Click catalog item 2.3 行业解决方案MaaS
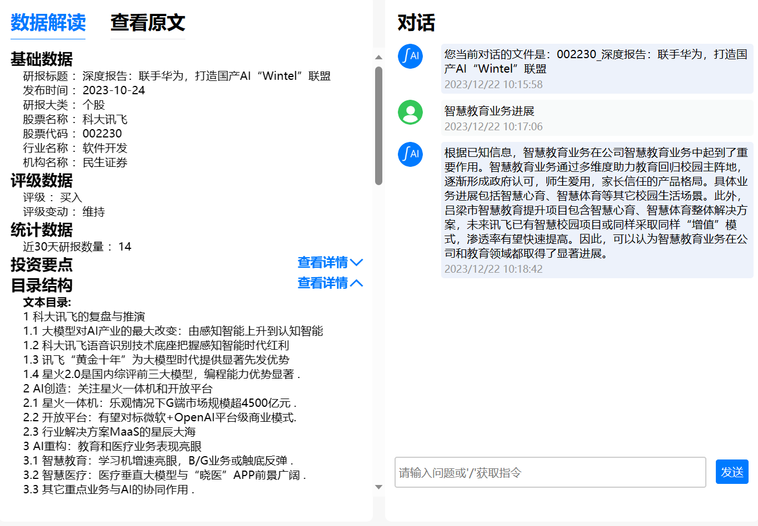 tap(109, 432)
